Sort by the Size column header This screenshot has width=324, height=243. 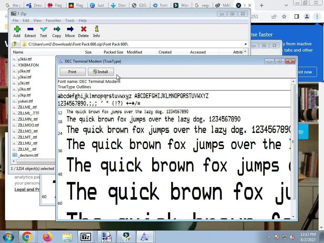77,52
